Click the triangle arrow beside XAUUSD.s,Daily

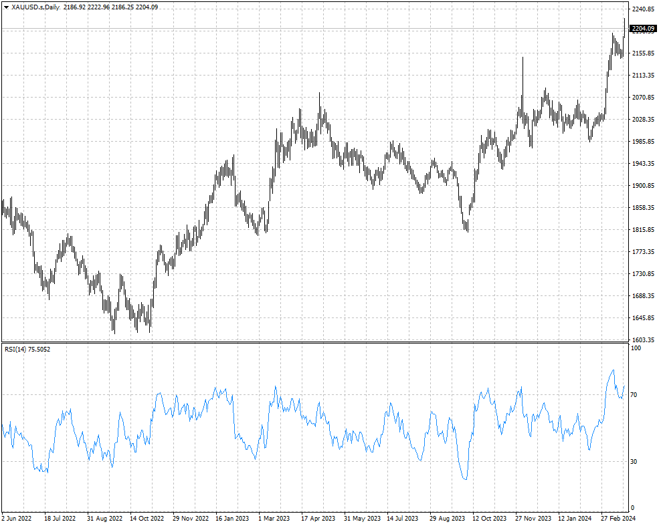(6, 7)
